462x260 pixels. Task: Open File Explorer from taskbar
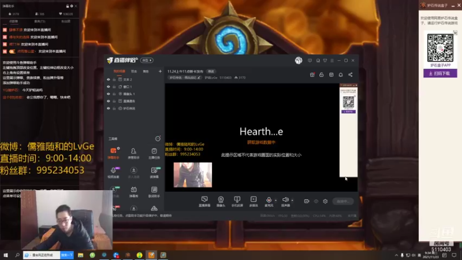coord(80,255)
